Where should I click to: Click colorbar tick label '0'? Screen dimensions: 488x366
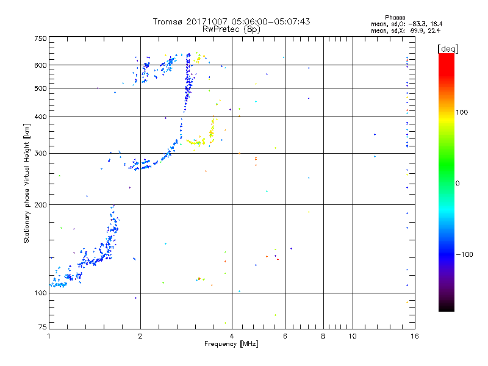pos(457,184)
